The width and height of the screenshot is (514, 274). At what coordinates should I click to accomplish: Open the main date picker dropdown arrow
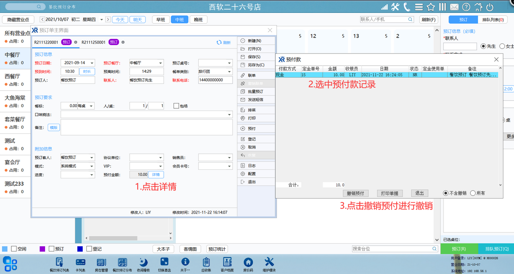tap(101, 19)
